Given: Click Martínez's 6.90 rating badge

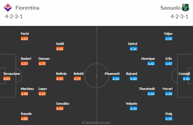Looking at the screenshot, I should (25, 94).
